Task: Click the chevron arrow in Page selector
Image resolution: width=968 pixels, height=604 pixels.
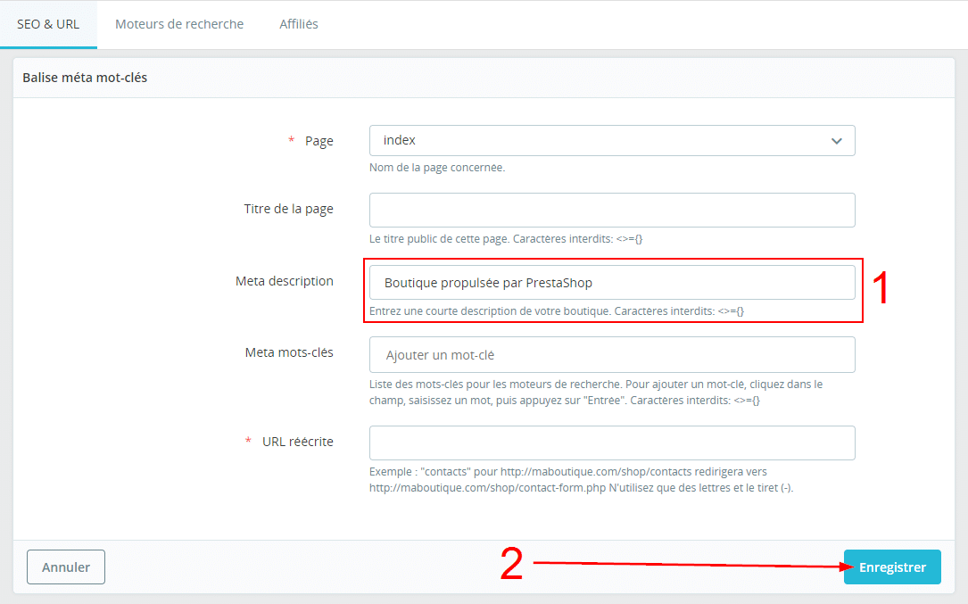Action: point(836,141)
